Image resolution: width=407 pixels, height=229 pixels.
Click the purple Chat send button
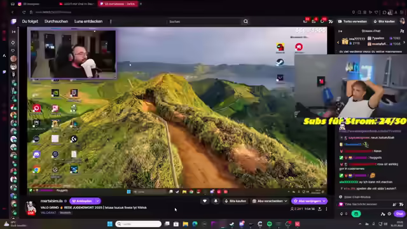[399, 214]
